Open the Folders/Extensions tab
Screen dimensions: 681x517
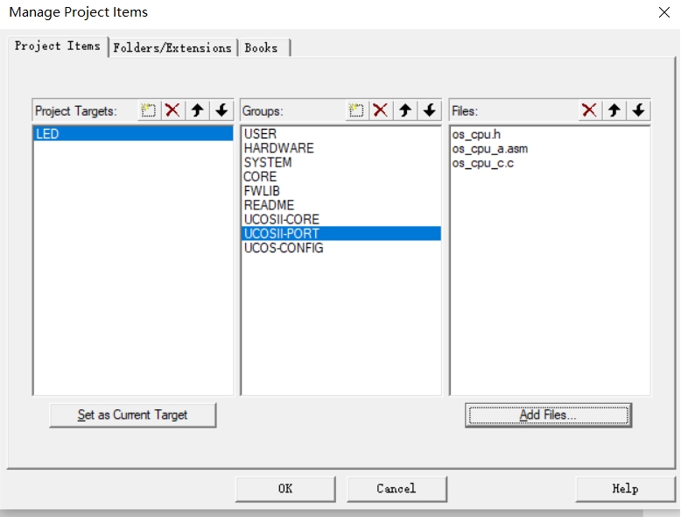point(172,48)
